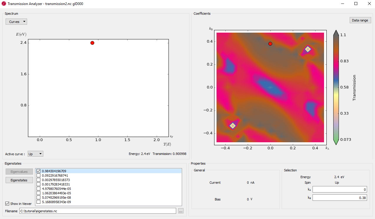
Task: Toggle the Show in Viewer checkbox
Action: pos(7,203)
